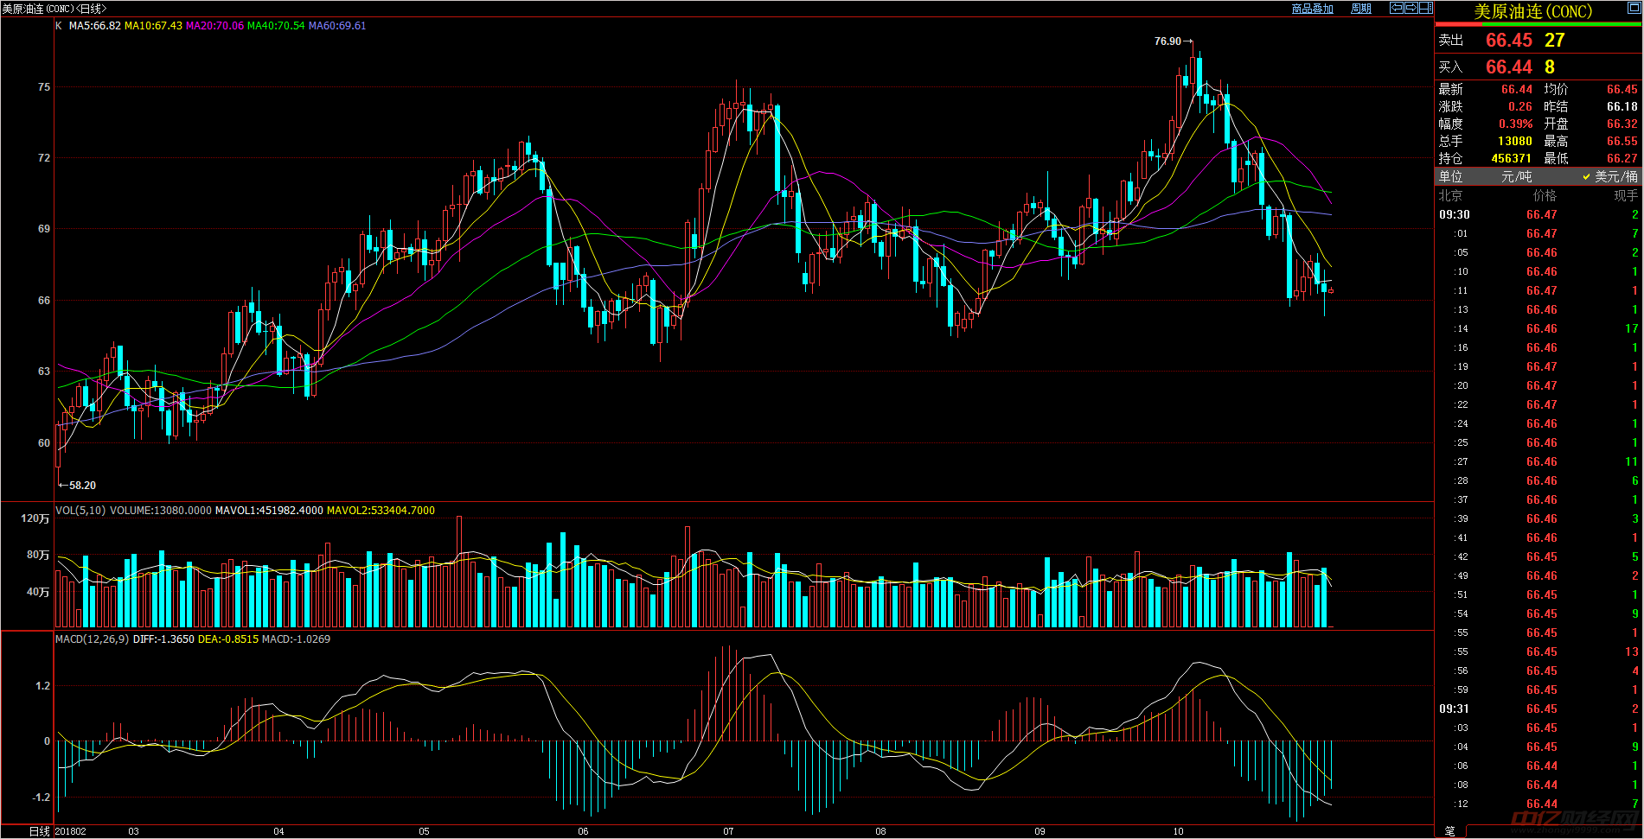Select the :27 tick row with volume 11
Image resolution: width=1644 pixels, height=839 pixels.
pos(1538,461)
